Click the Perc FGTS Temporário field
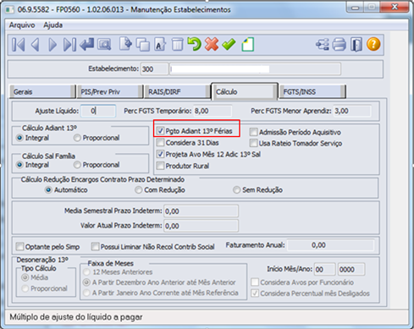Image resolution: width=414 pixels, height=329 pixels. [x=213, y=111]
